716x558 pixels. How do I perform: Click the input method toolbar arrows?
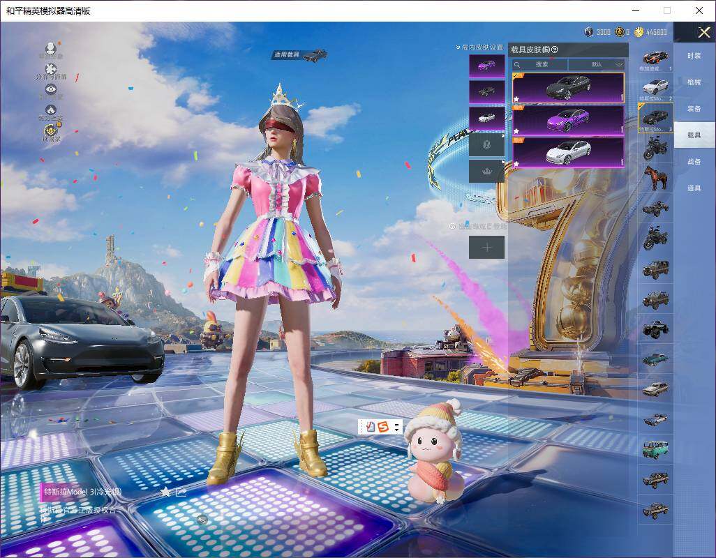(x=396, y=427)
